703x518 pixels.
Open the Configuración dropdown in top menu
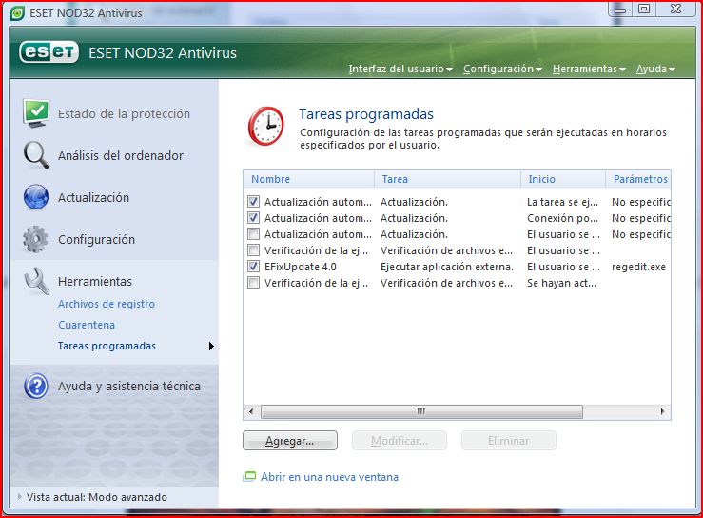(502, 69)
